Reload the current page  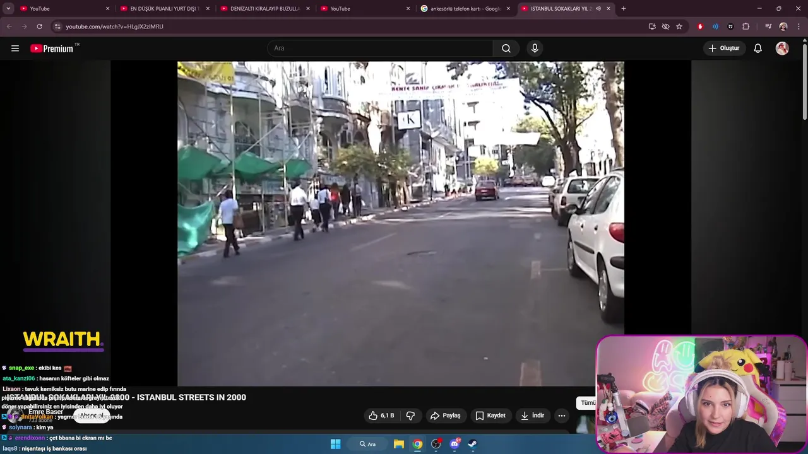[39, 26]
